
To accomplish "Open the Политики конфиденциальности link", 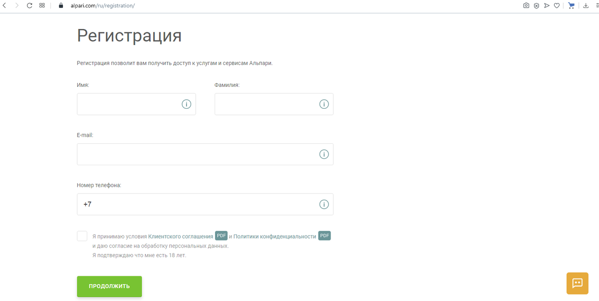I will tap(275, 237).
